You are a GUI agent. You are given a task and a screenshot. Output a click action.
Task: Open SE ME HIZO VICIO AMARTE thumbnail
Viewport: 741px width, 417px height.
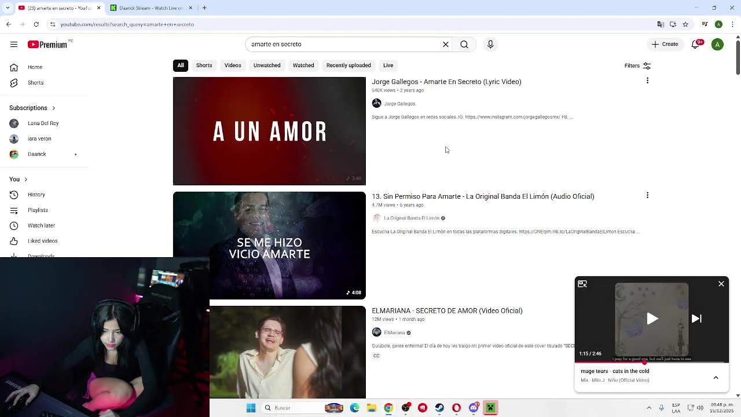click(x=269, y=246)
